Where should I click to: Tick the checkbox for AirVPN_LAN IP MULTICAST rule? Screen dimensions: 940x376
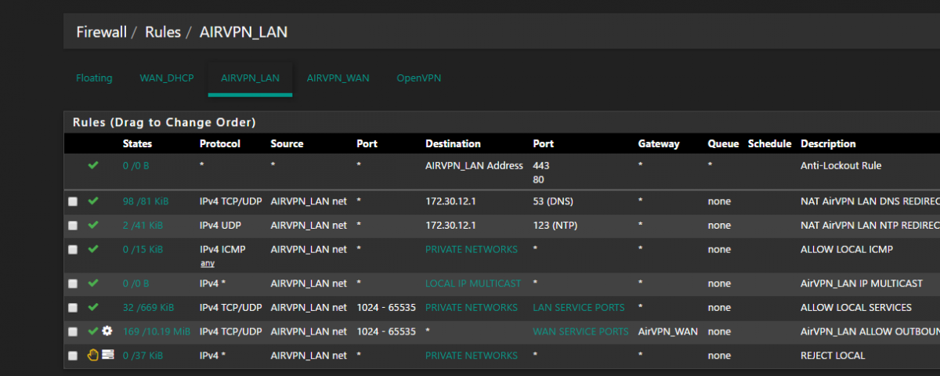[73, 284]
